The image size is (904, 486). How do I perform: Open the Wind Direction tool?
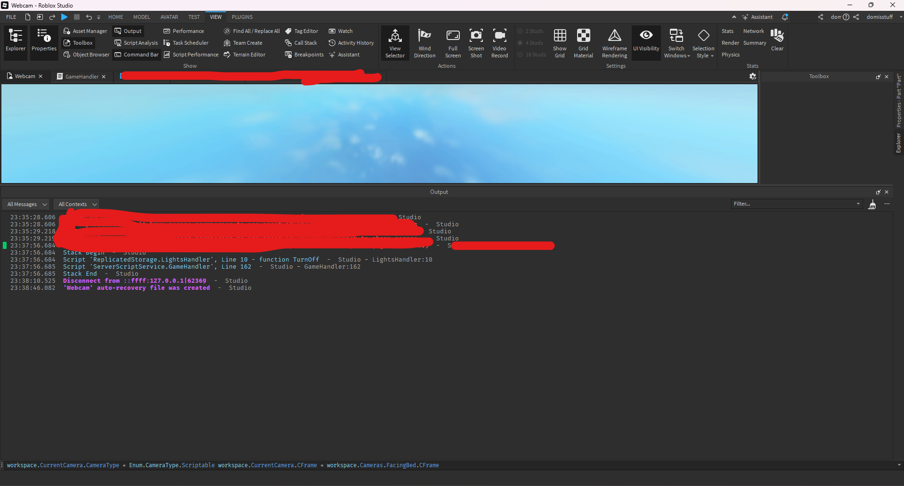pos(424,42)
